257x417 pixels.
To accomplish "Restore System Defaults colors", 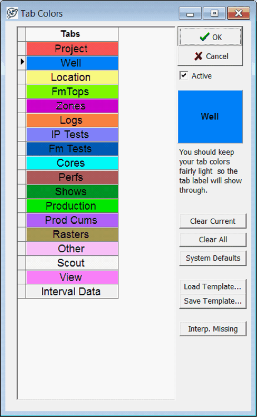I will [x=213, y=258].
